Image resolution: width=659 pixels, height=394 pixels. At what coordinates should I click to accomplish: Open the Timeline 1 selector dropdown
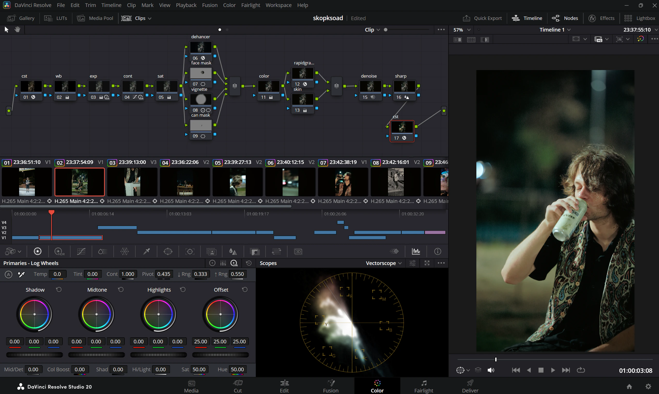pos(555,30)
